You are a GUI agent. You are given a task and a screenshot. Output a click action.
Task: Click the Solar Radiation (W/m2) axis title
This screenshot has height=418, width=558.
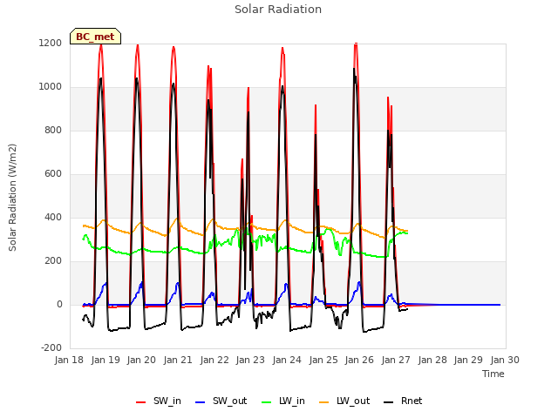(x=12, y=198)
